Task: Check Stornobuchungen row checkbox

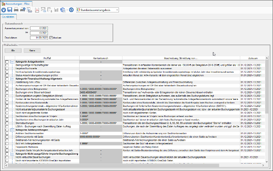Action: coord(7,123)
